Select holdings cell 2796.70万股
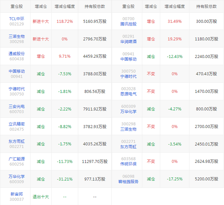Viewport: 224px width, 205px height. click(95, 39)
